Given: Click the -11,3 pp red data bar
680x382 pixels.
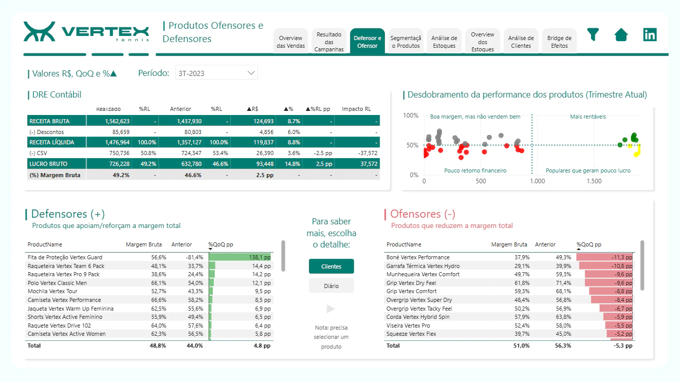Looking at the screenshot, I should pyautogui.click(x=604, y=257).
